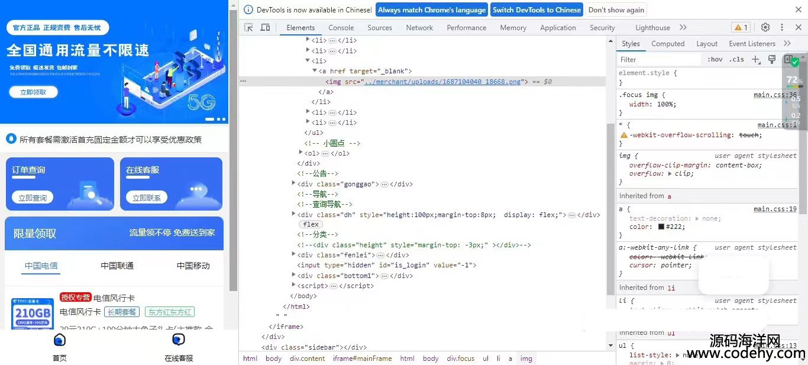This screenshot has height=365, width=808.
Task: Switch to the Computed styles tab
Action: [668, 43]
